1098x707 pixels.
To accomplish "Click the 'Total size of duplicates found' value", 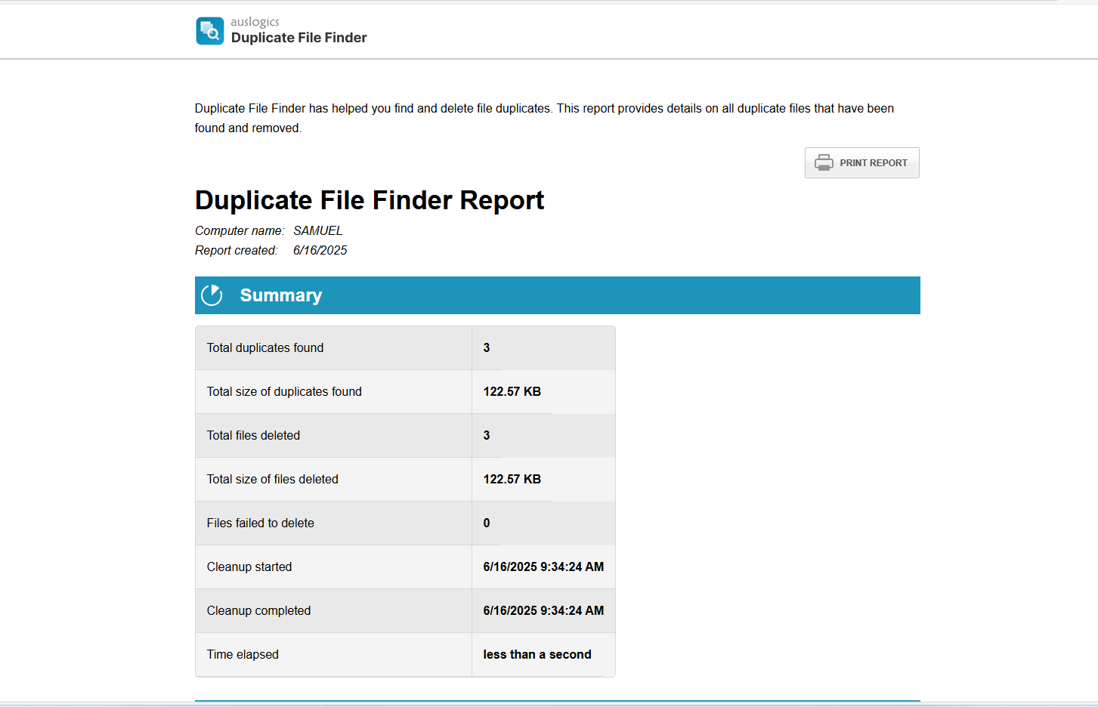I will pos(512,391).
